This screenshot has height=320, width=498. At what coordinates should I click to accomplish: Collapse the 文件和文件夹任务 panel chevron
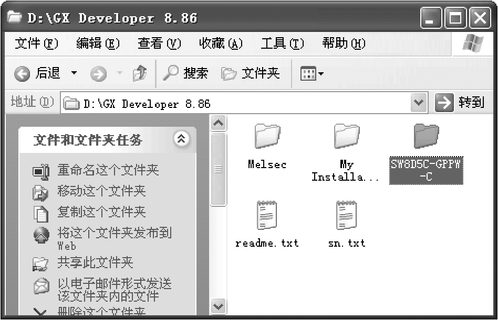(x=181, y=139)
